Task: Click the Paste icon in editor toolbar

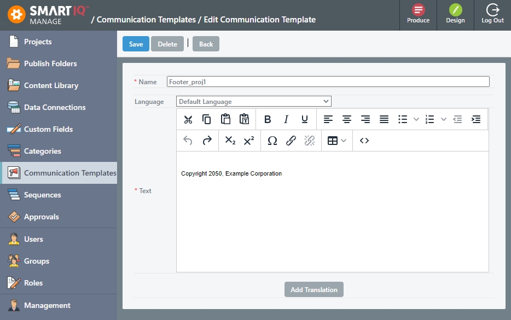Action: tap(225, 120)
